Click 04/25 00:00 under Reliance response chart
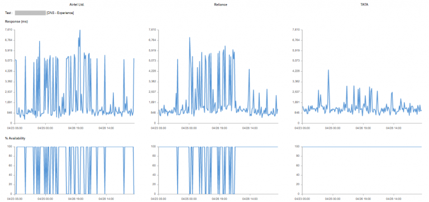This screenshot has width=429, height=202. point(189,128)
